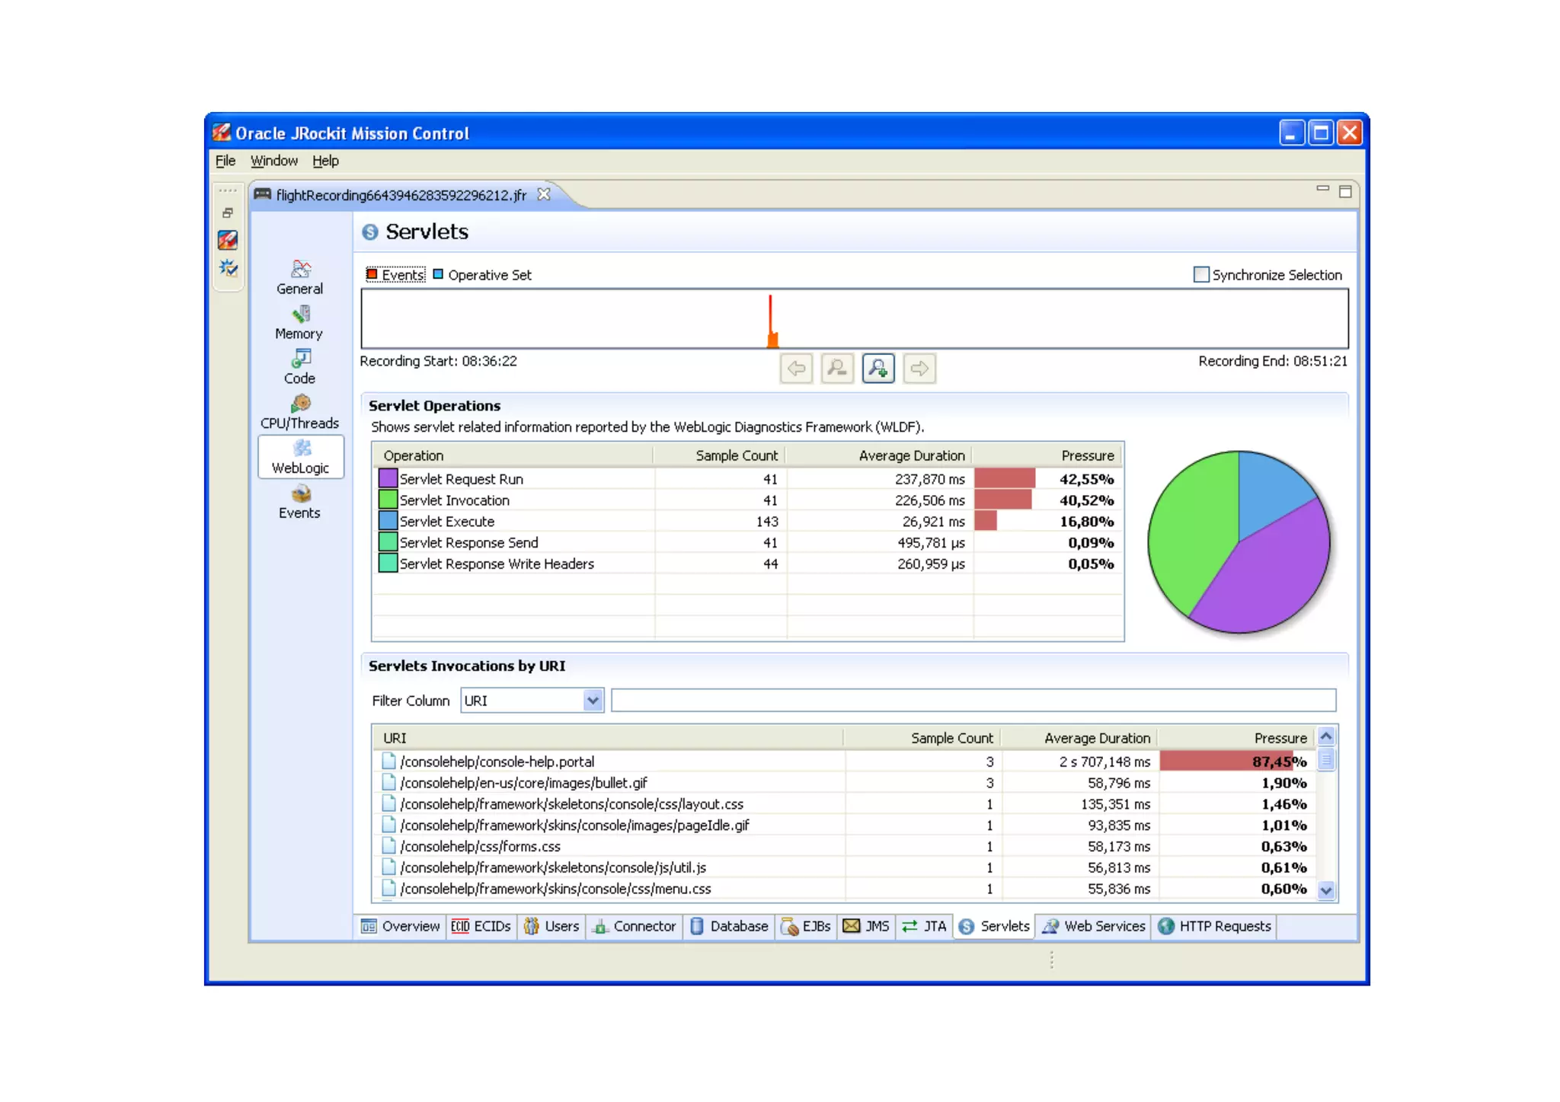This screenshot has width=1560, height=1102.
Task: Click the zoom in timeline icon
Action: point(877,369)
